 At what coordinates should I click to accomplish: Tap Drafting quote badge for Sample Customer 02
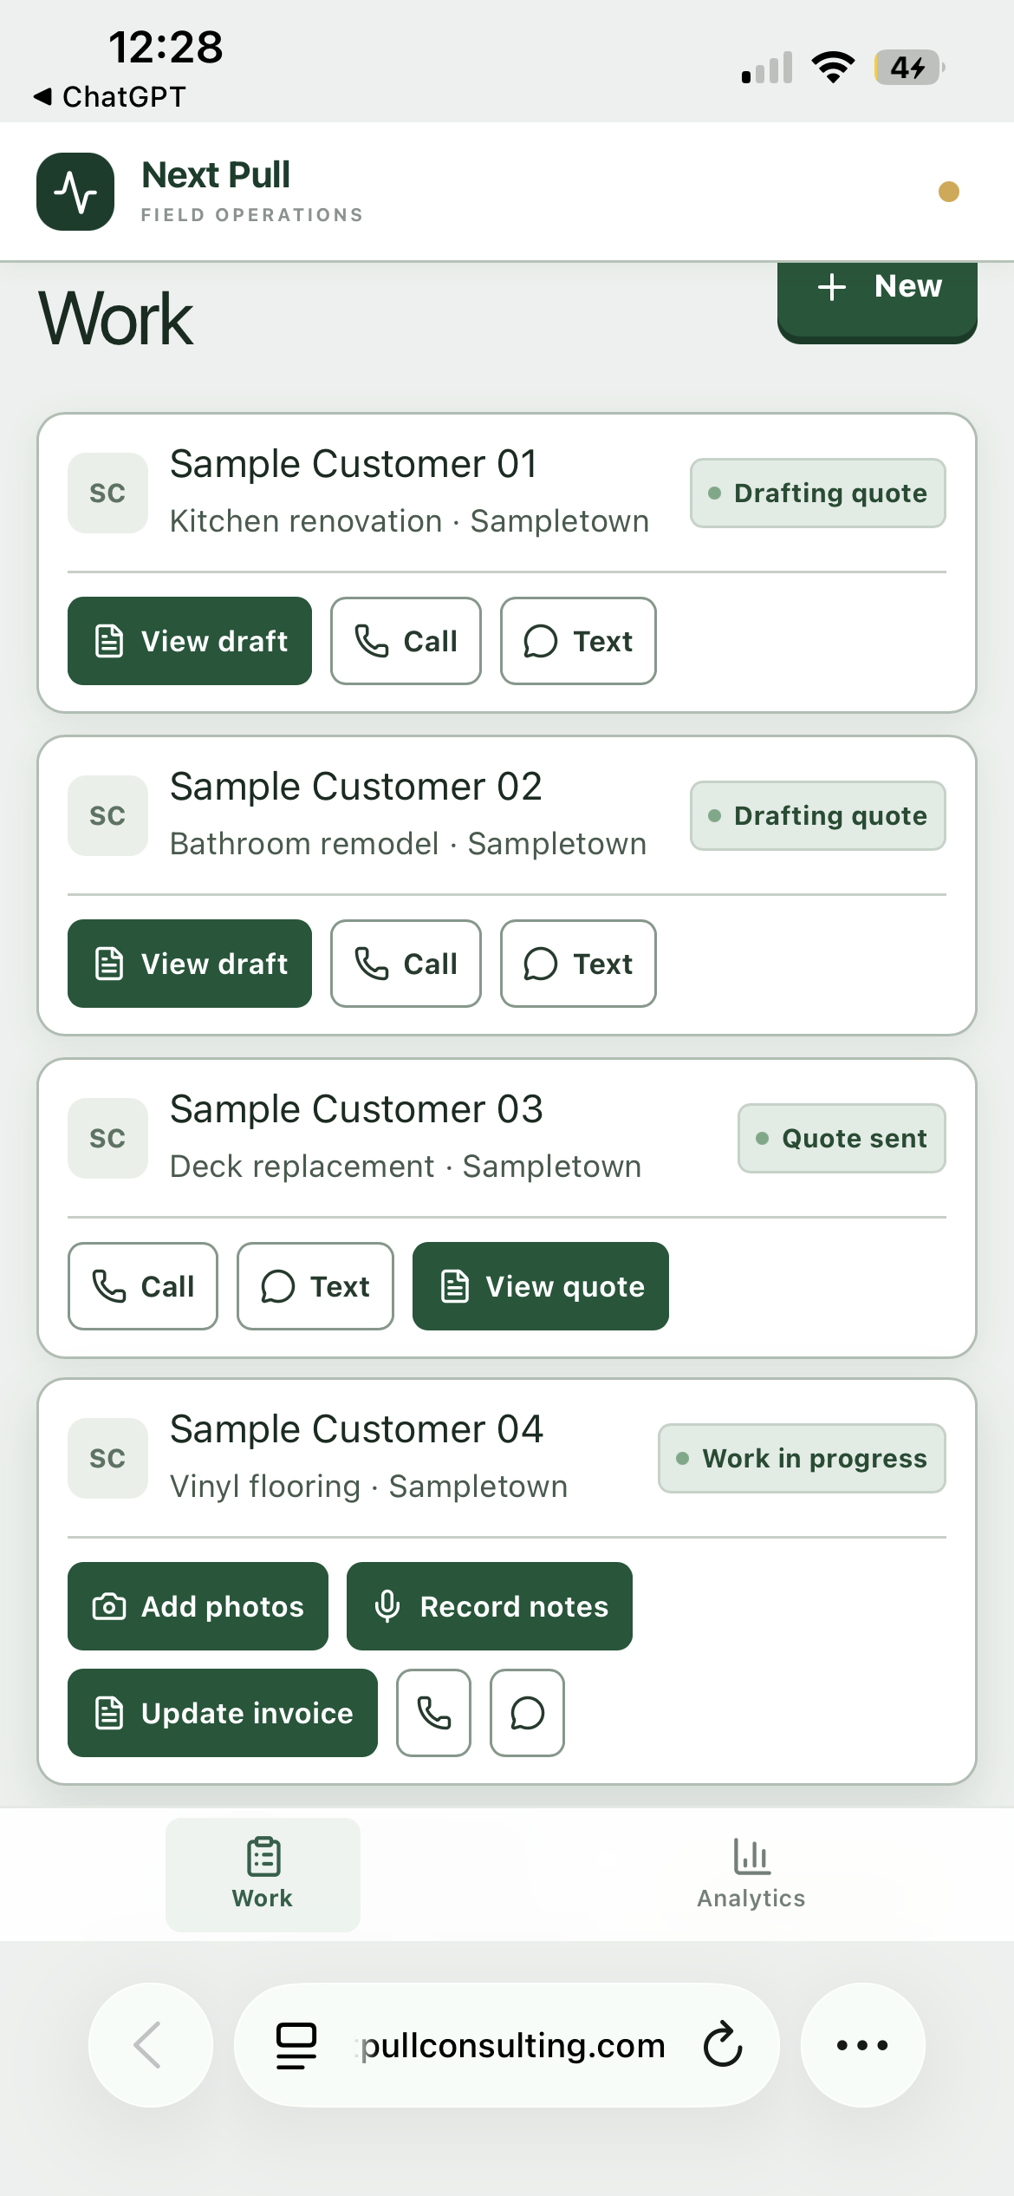coord(818,815)
